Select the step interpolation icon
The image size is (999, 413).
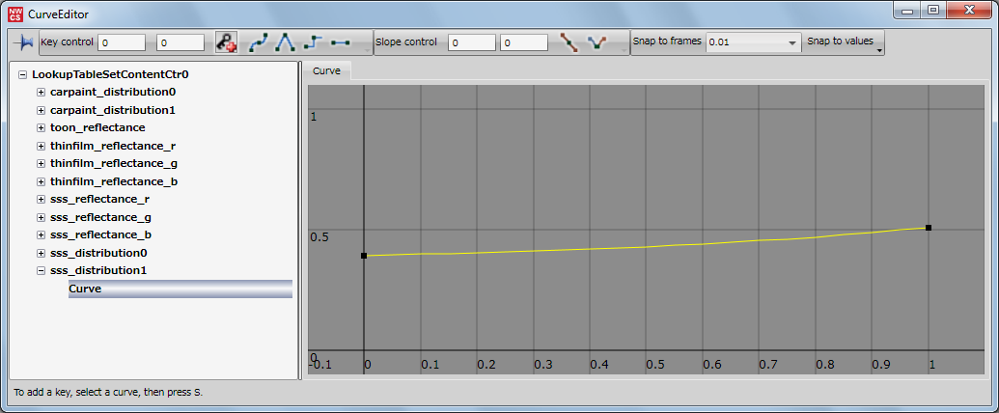pos(312,42)
